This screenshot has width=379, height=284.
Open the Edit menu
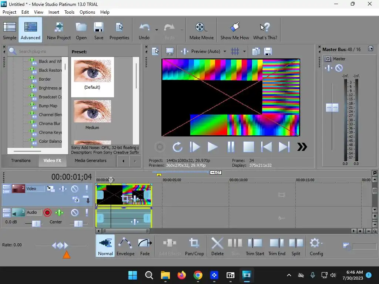click(25, 12)
